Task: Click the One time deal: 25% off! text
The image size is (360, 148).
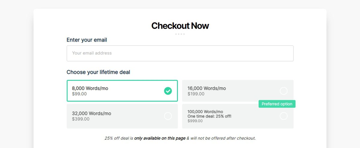Action: click(209, 116)
